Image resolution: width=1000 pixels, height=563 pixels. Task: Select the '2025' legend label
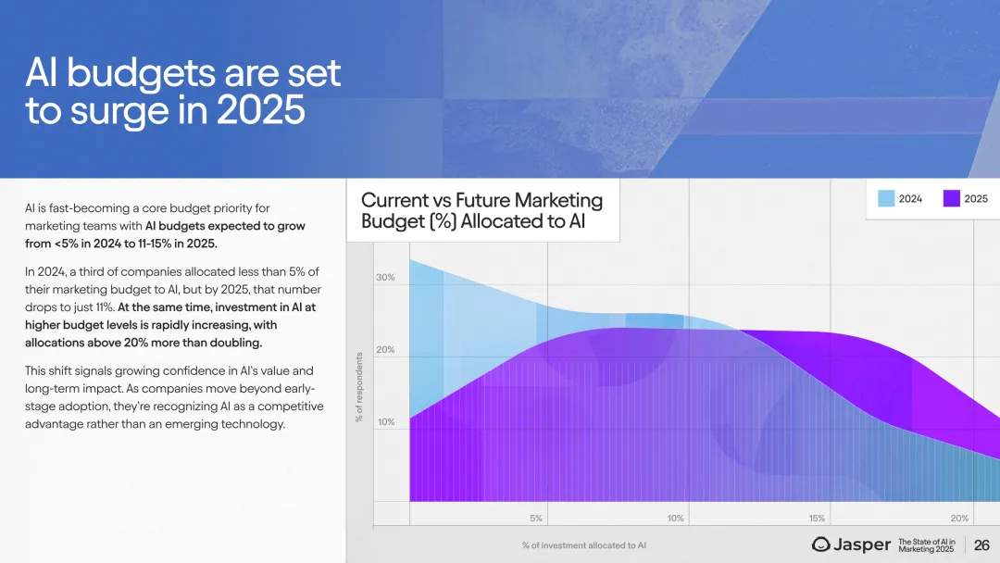[976, 199]
